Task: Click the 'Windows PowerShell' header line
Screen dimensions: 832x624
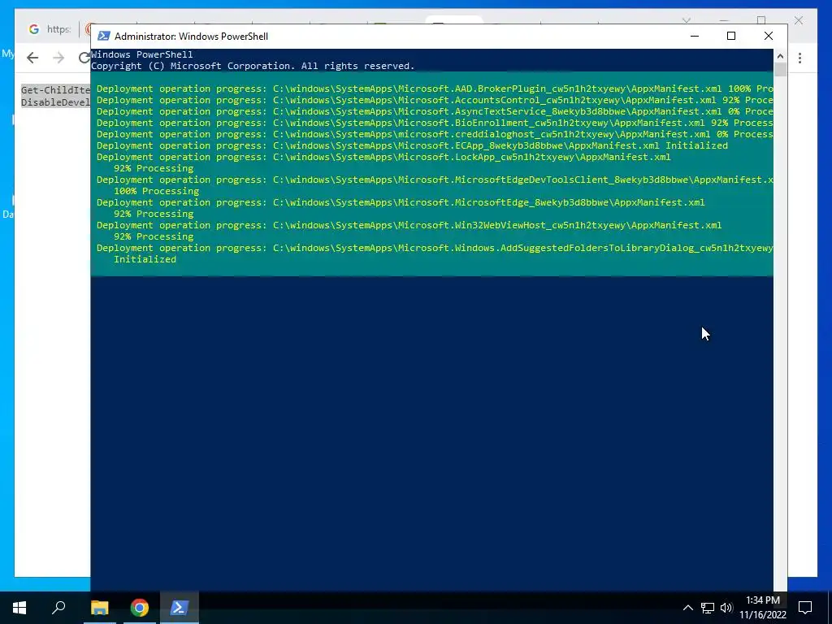Action: tap(141, 54)
